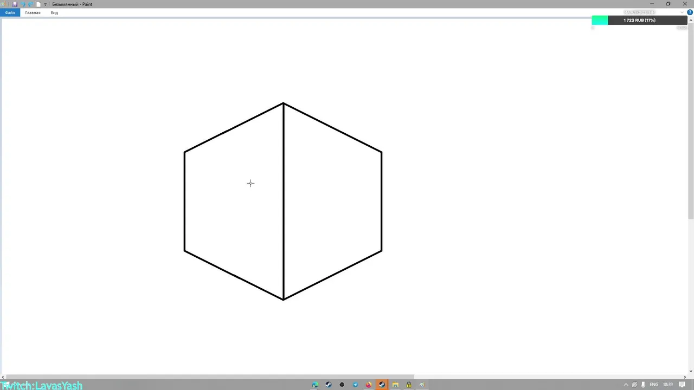The image size is (694, 390).
Task: Click the Undo arrow in title bar
Action: 23,4
